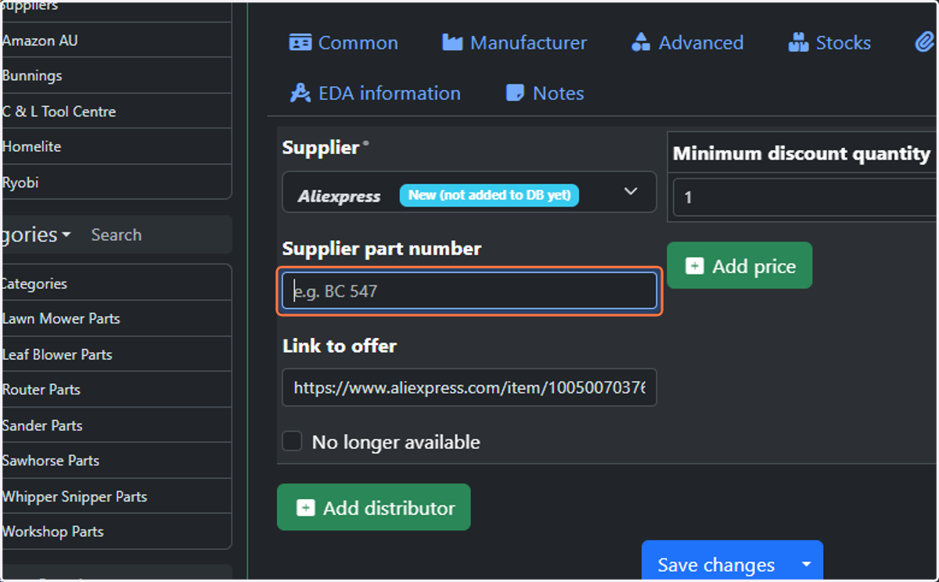Screen dimensions: 939x582
Task: Select Bunnings supplier in sidebar
Action: (x=116, y=76)
